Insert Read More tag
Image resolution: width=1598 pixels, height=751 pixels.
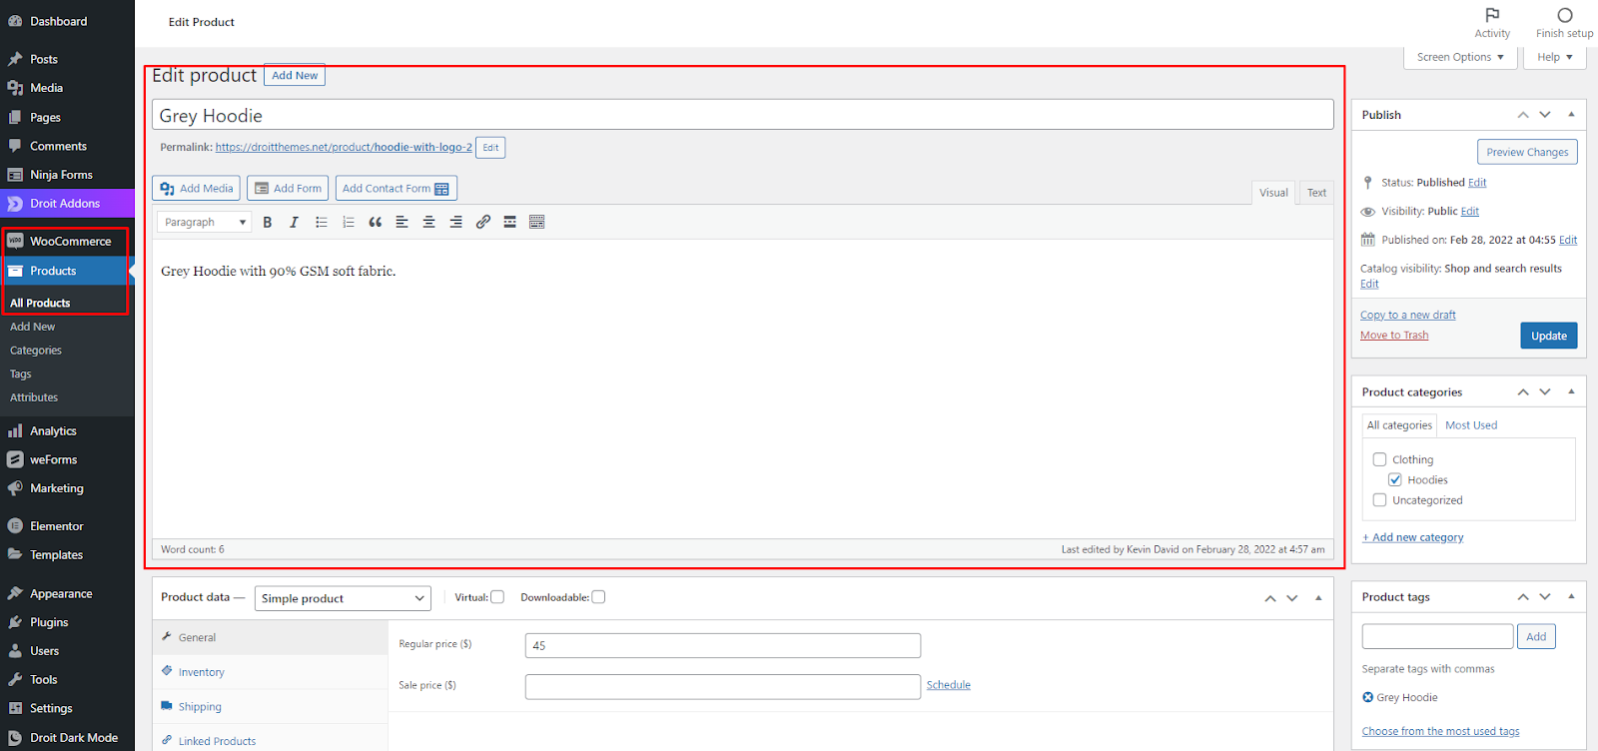[x=510, y=222]
